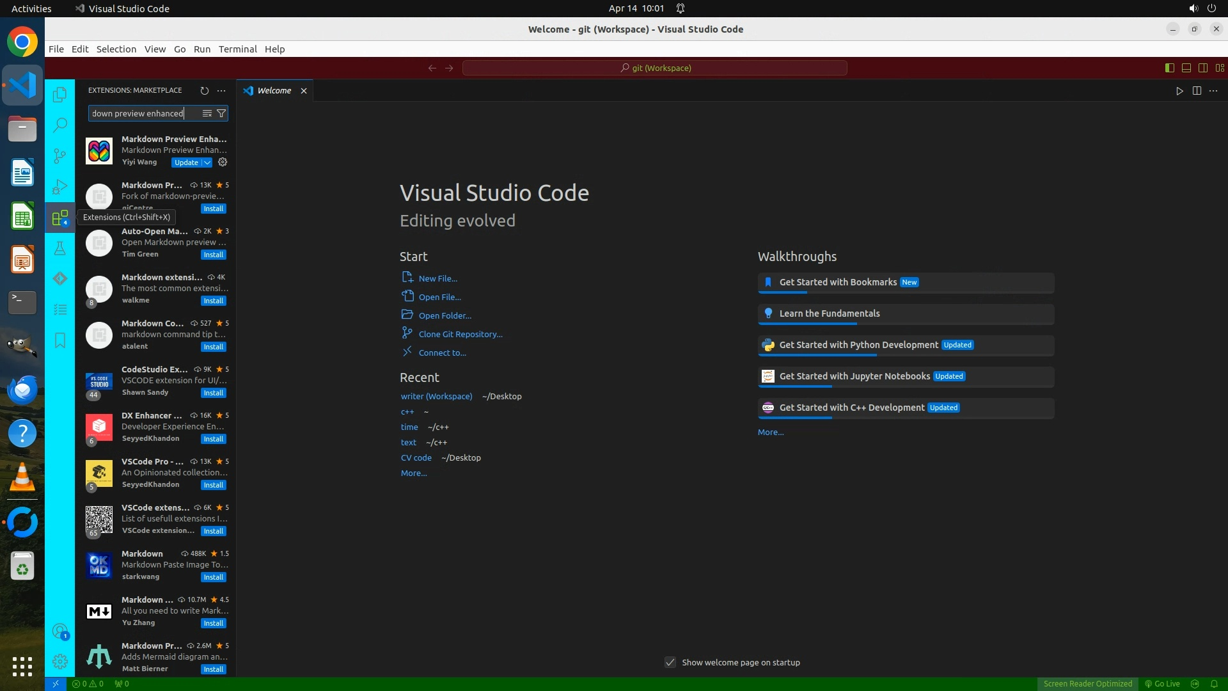Open the Search view icon
The width and height of the screenshot is (1228, 691).
[x=59, y=125]
